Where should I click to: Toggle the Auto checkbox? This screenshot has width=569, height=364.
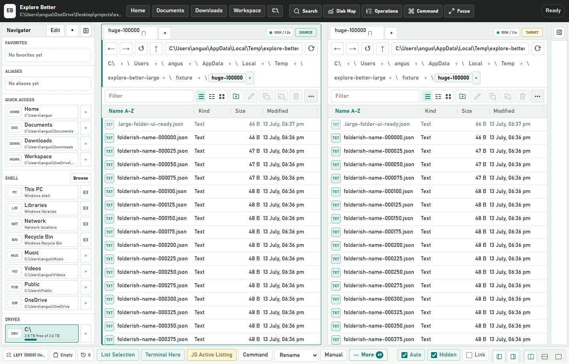click(411, 355)
